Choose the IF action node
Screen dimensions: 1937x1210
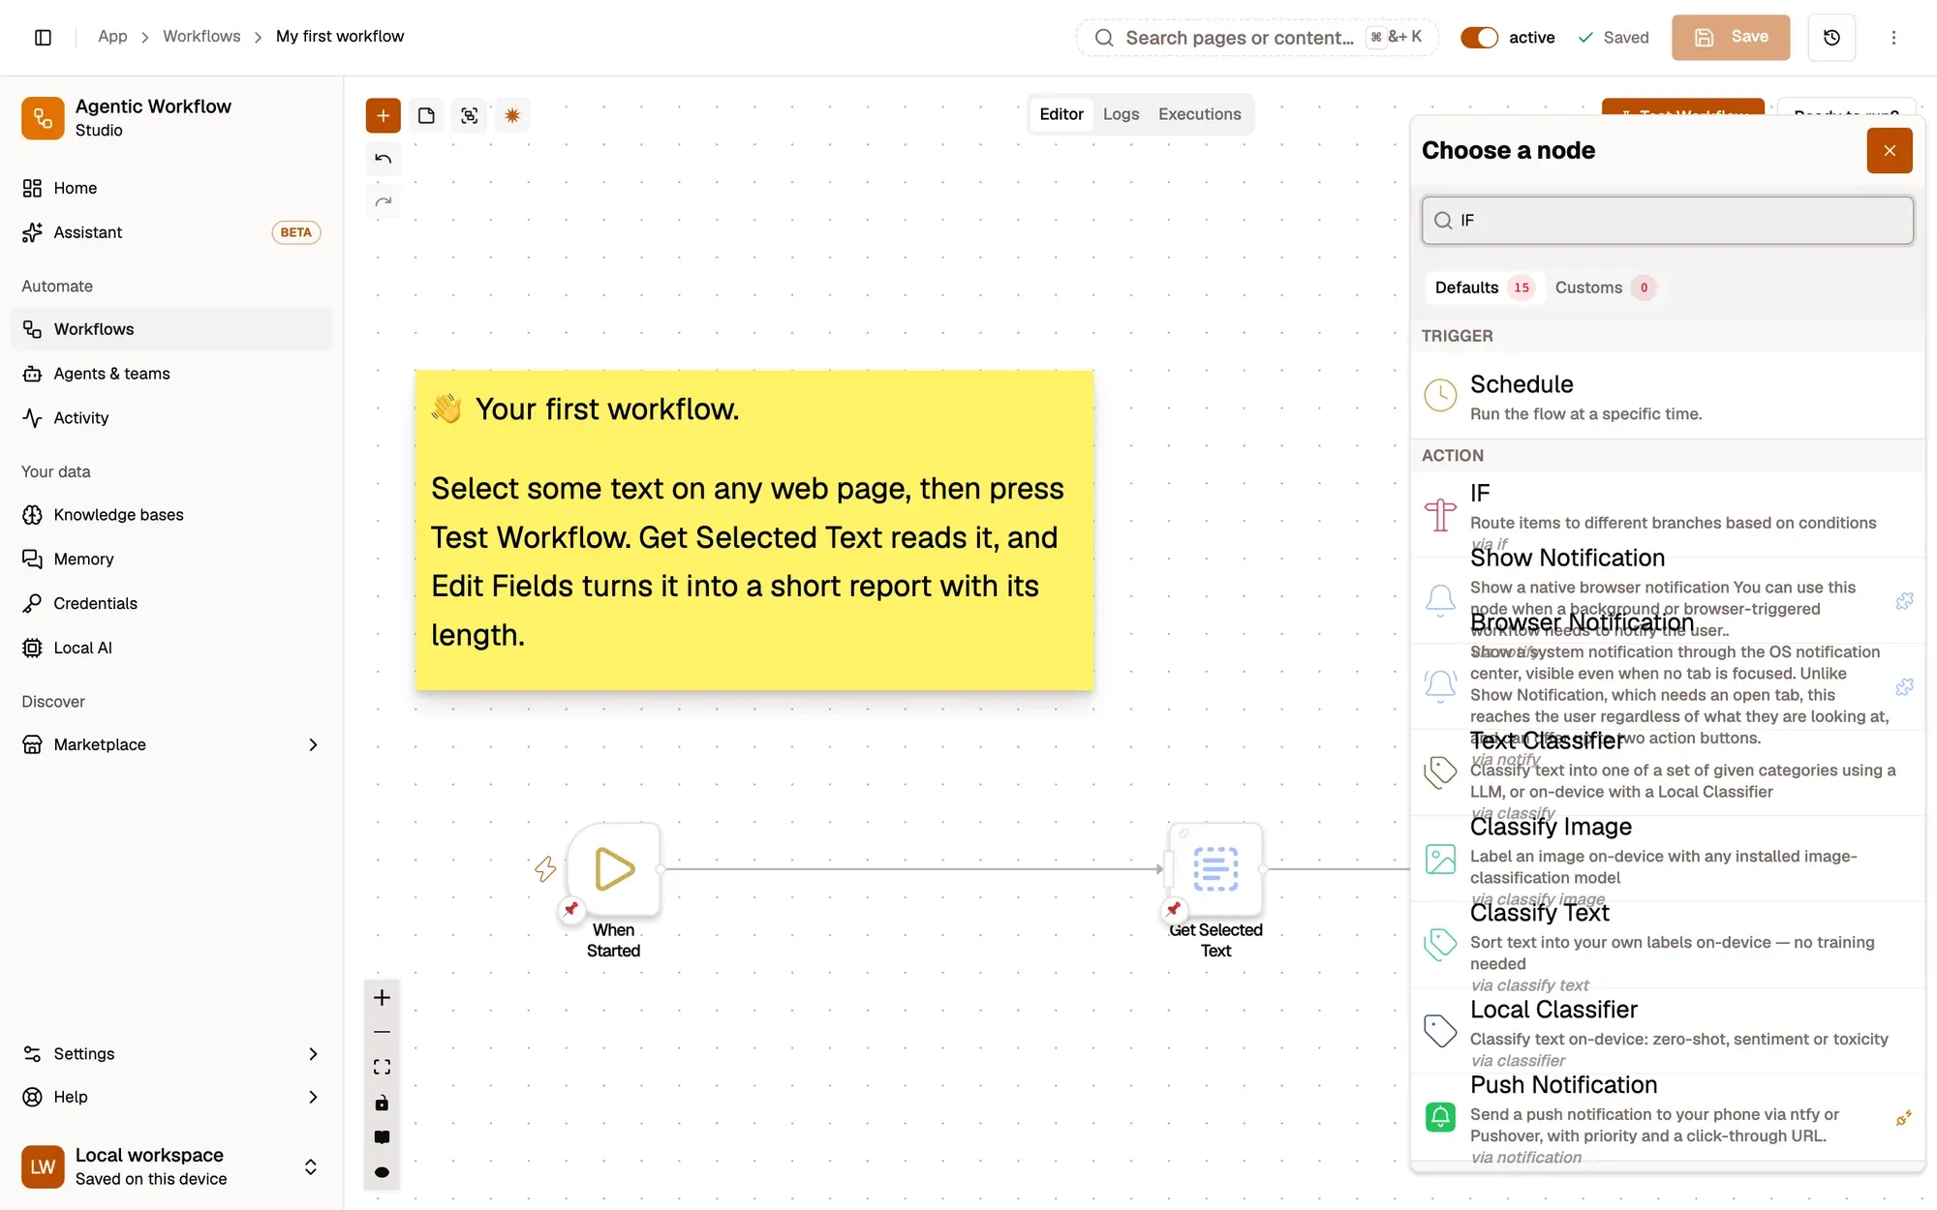pos(1667,514)
